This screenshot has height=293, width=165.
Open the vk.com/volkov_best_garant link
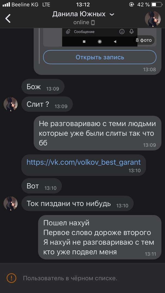tap(83, 162)
